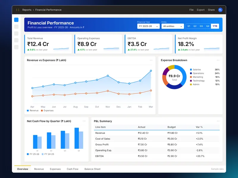Toggle FY 25-26 series in legend

click(33, 154)
